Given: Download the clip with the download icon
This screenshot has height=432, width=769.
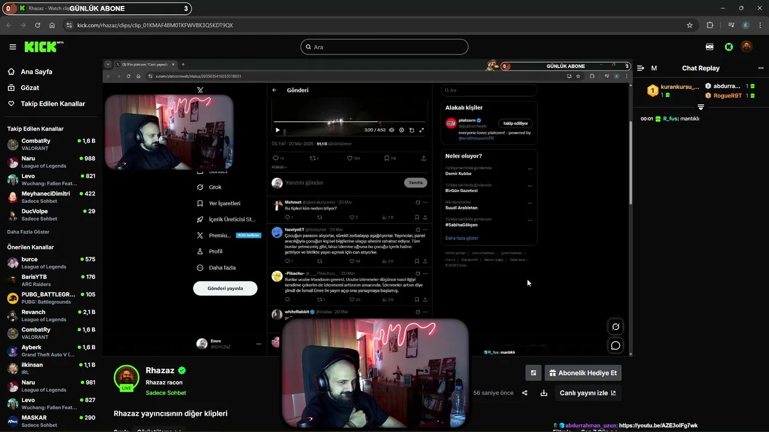Looking at the screenshot, I should pyautogui.click(x=544, y=393).
